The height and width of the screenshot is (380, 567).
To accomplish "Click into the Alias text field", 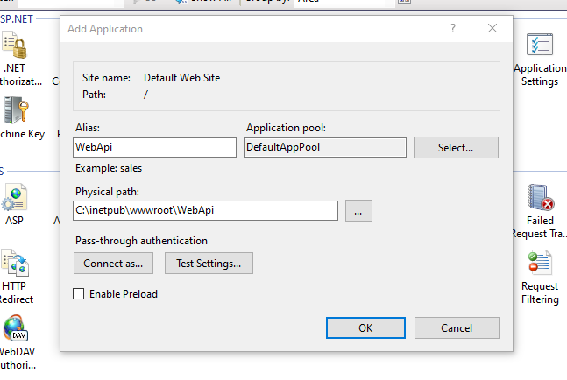I will (155, 147).
